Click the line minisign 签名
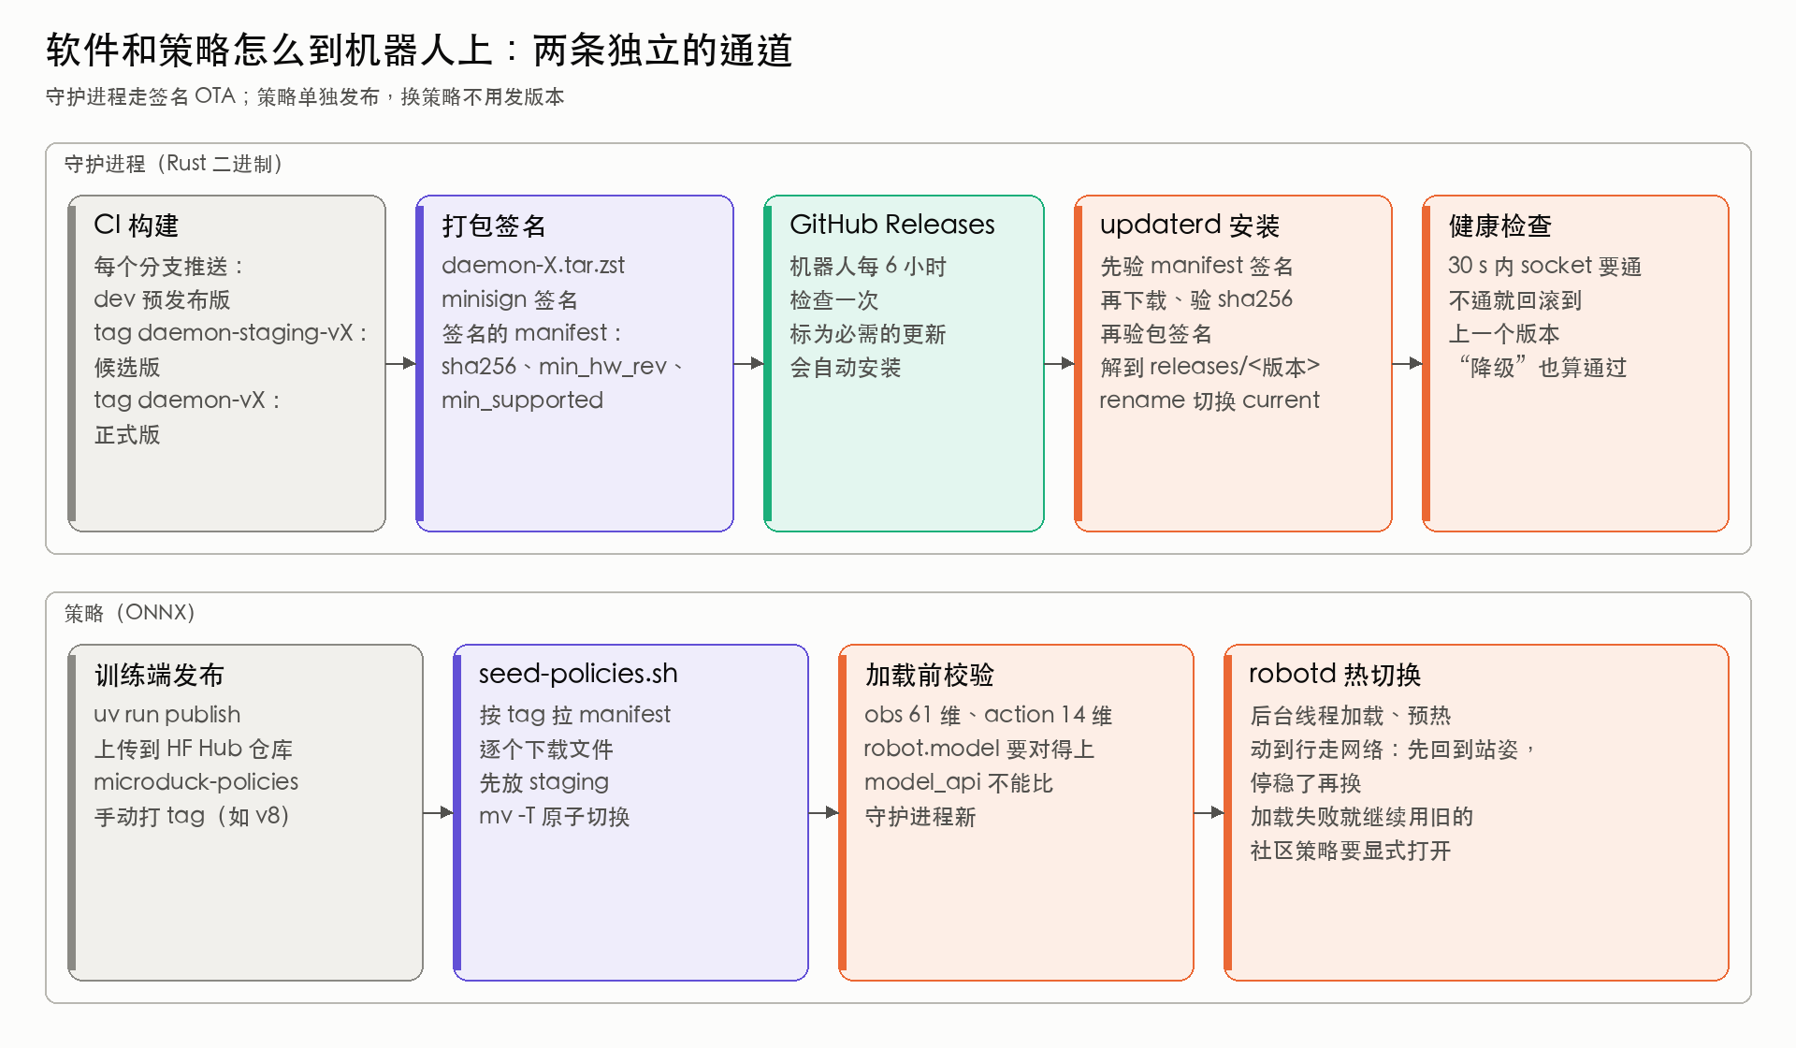The image size is (1796, 1048). (509, 299)
